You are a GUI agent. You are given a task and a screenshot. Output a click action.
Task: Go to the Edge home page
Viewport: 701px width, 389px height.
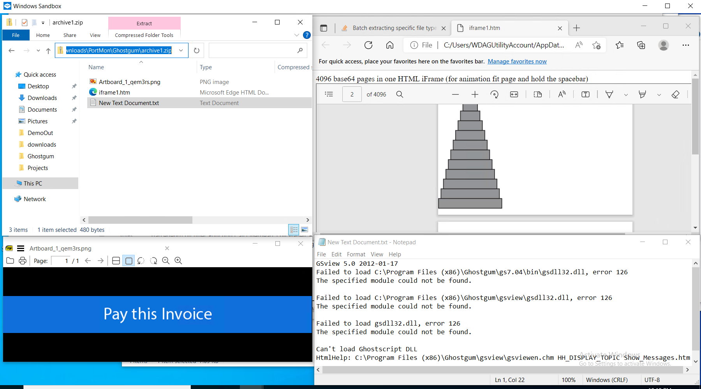tap(390, 45)
